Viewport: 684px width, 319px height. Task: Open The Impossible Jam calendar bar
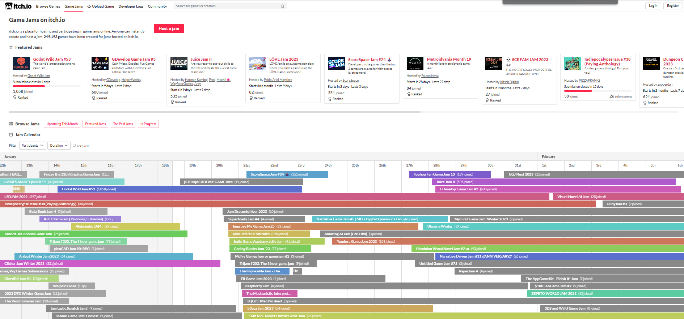tap(262, 271)
